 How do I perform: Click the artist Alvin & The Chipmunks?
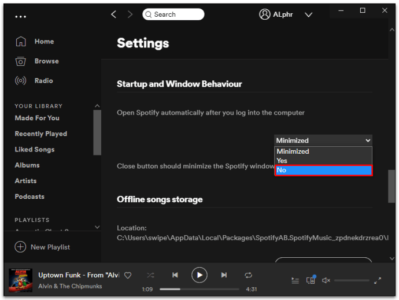coord(70,286)
